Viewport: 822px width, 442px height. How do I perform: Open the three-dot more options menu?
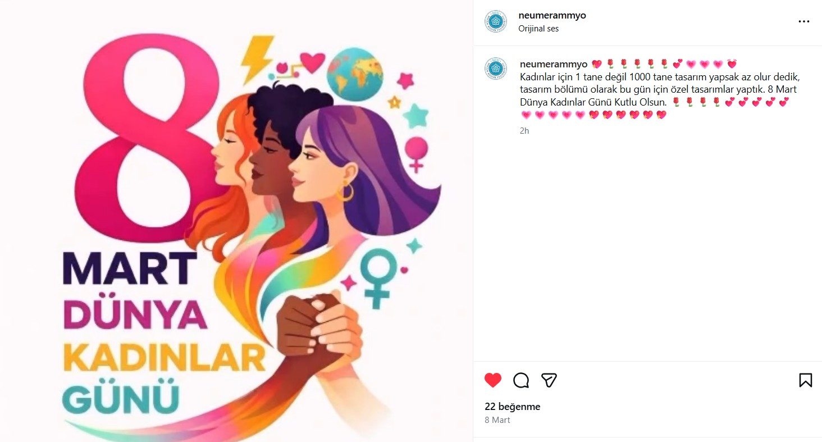(x=804, y=21)
